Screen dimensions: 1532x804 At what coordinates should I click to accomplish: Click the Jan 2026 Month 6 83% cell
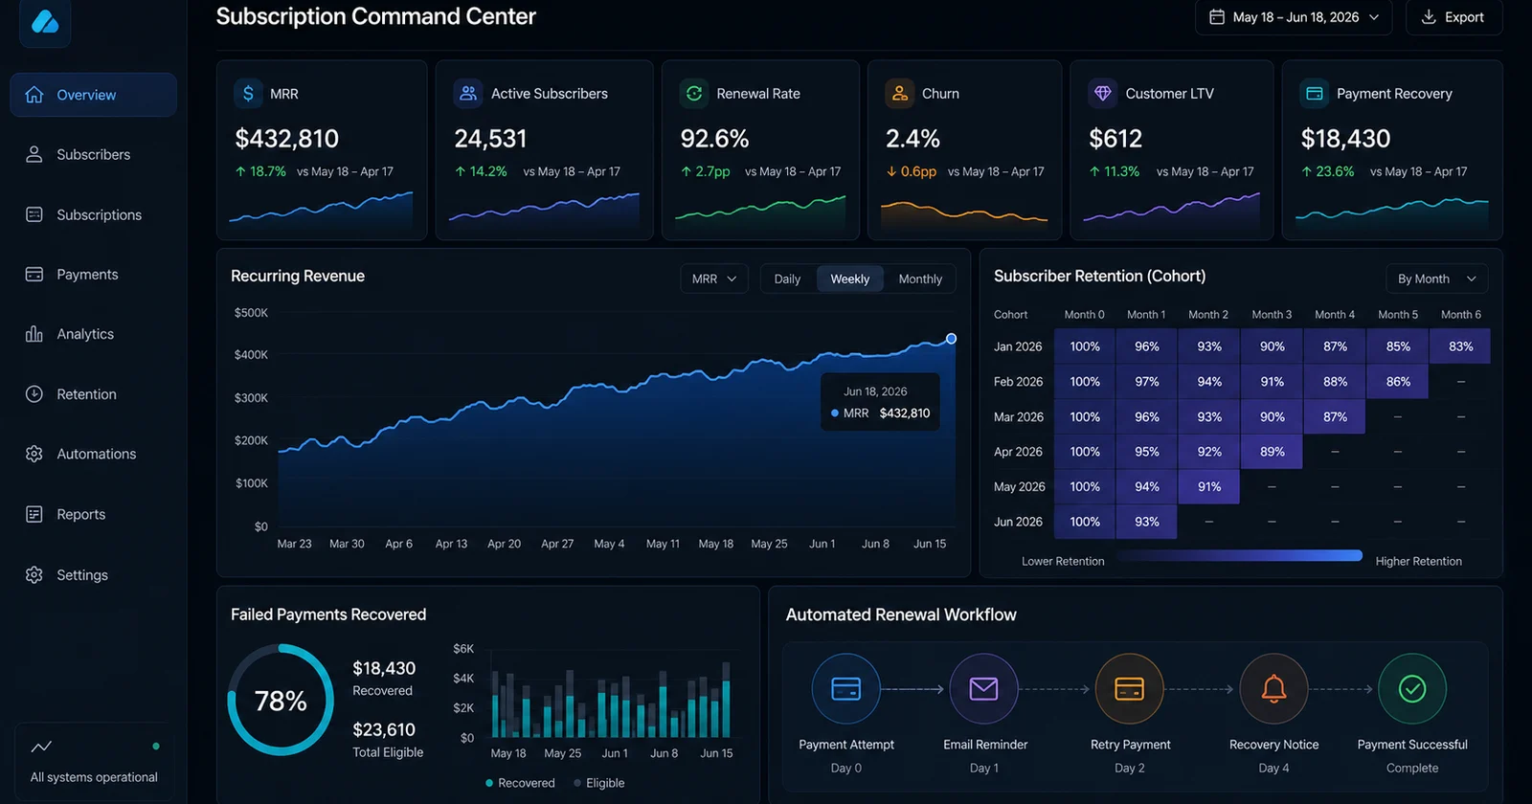pos(1460,346)
